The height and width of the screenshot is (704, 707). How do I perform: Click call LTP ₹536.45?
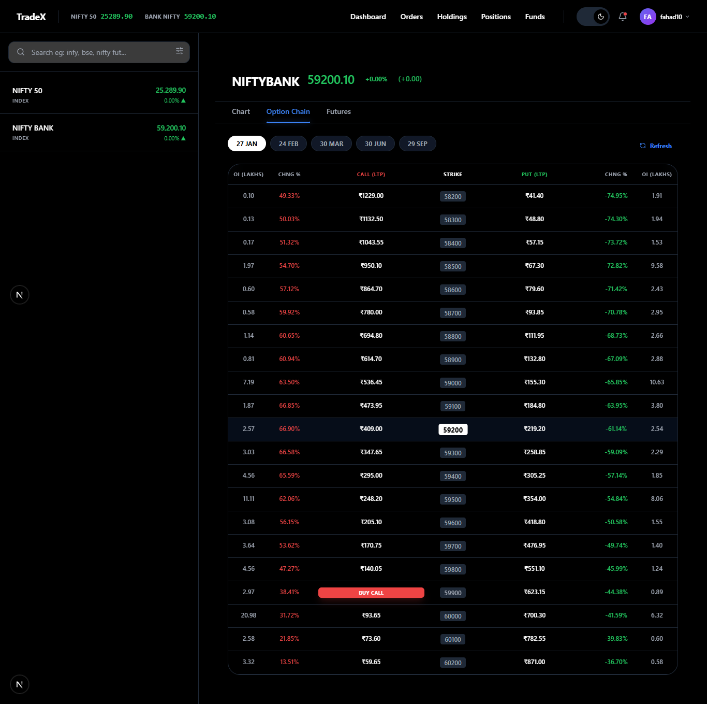click(371, 382)
